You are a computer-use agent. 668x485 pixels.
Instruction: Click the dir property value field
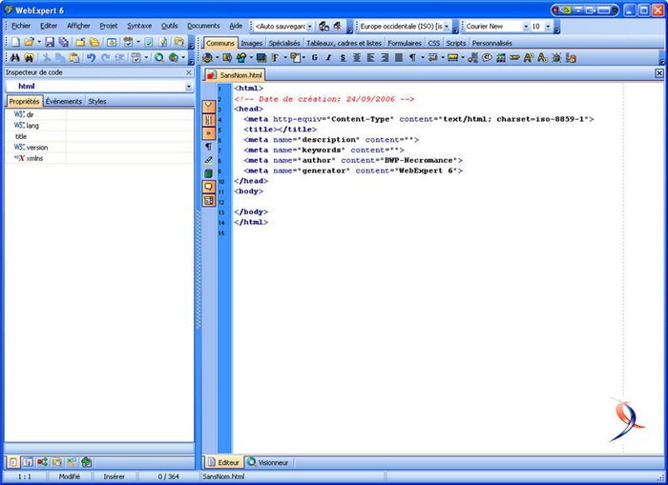[130, 114]
